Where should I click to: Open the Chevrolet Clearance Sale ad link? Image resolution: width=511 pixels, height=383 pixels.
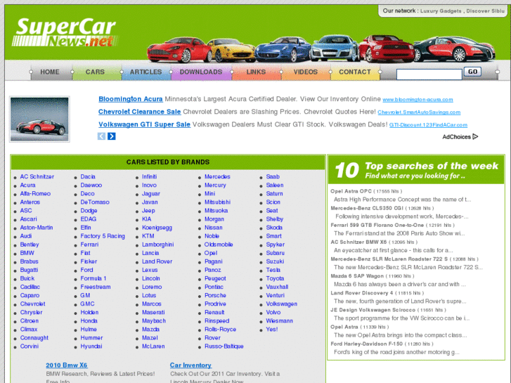pos(139,112)
